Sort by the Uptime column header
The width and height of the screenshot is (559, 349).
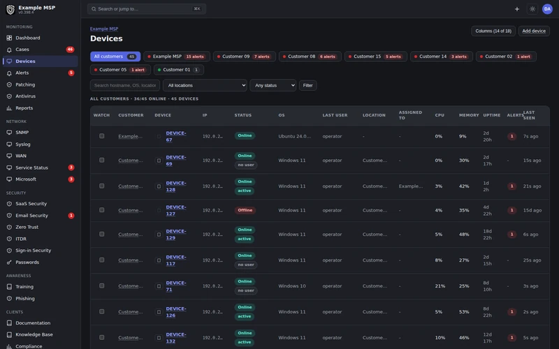[492, 115]
